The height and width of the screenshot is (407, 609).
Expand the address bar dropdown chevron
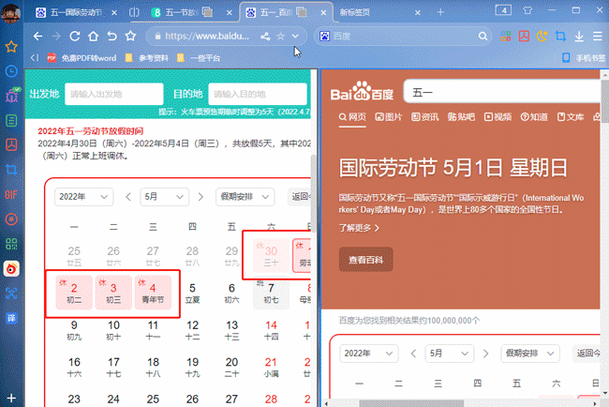coord(295,37)
